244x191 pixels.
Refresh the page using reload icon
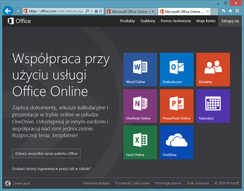(x=101, y=11)
